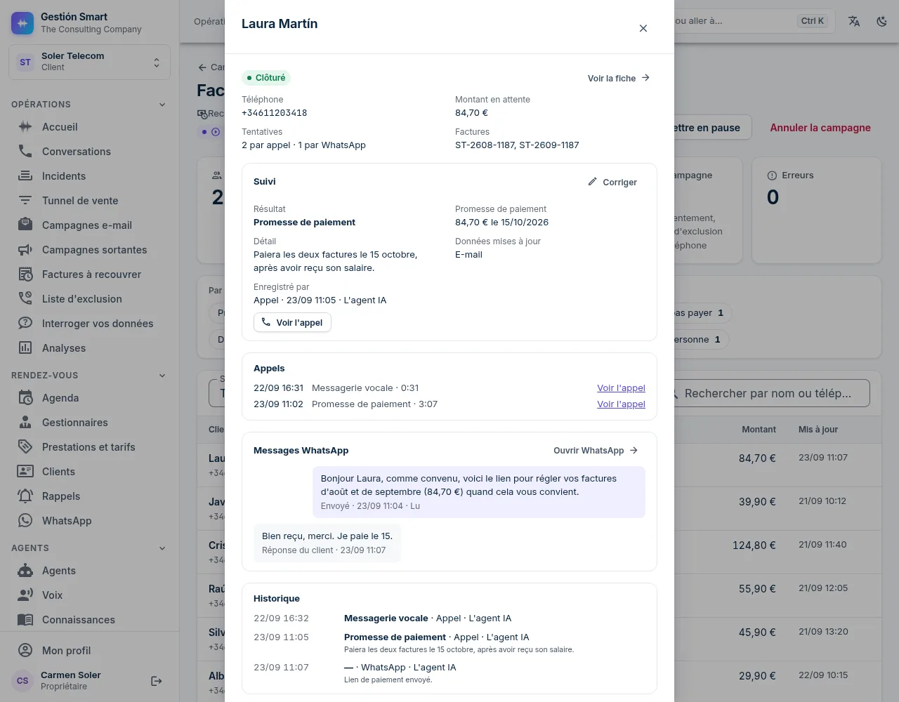Click the Analyses chart icon
Image resolution: width=899 pixels, height=702 pixels.
pos(25,348)
